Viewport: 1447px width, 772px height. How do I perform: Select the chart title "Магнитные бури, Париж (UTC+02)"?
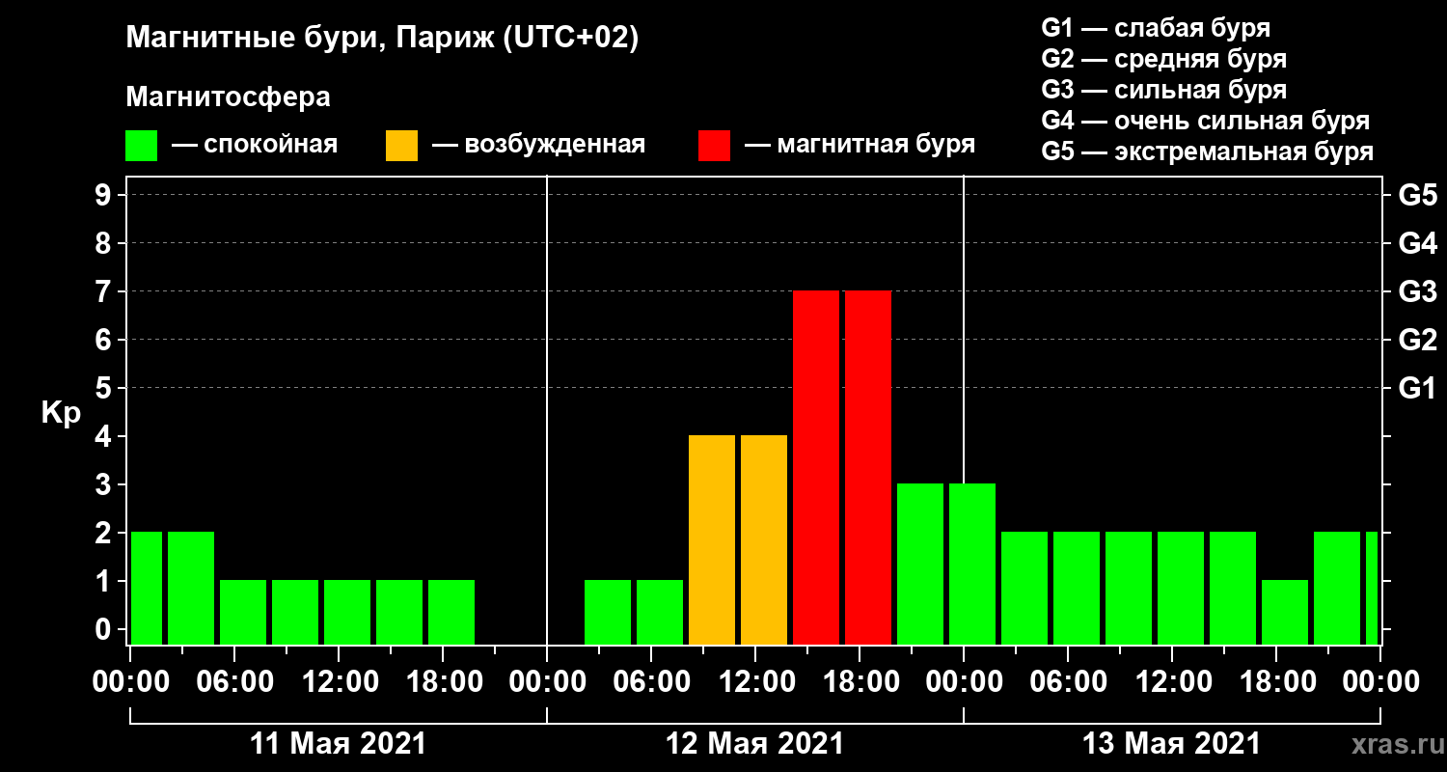click(382, 40)
